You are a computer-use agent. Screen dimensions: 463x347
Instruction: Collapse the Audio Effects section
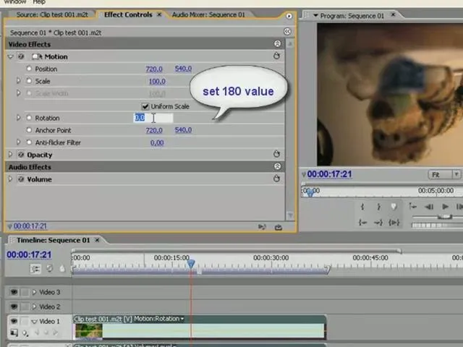[277, 166]
